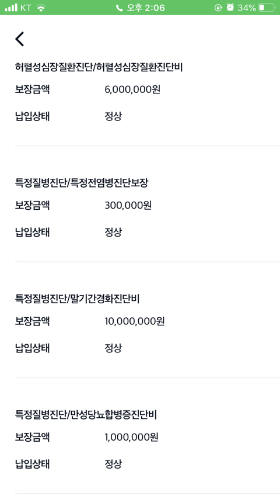The width and height of the screenshot is (280, 499).
Task: Select the 만성당뇨합병증진단비 coverage heading
Action: [86, 415]
